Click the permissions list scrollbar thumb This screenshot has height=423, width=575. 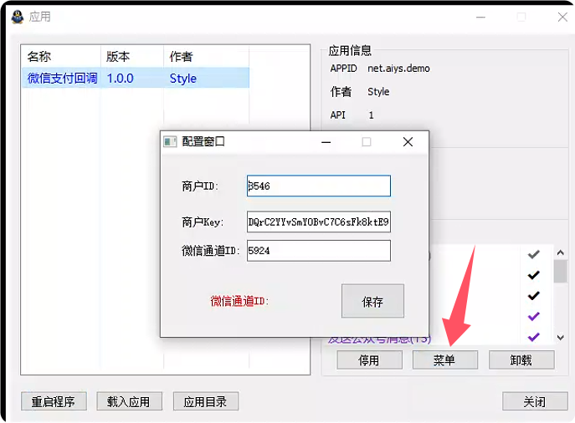click(560, 272)
